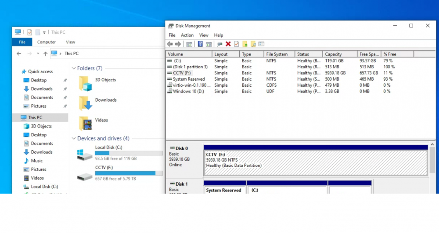Click the folder with magnifier toolbar icon

pos(253,44)
